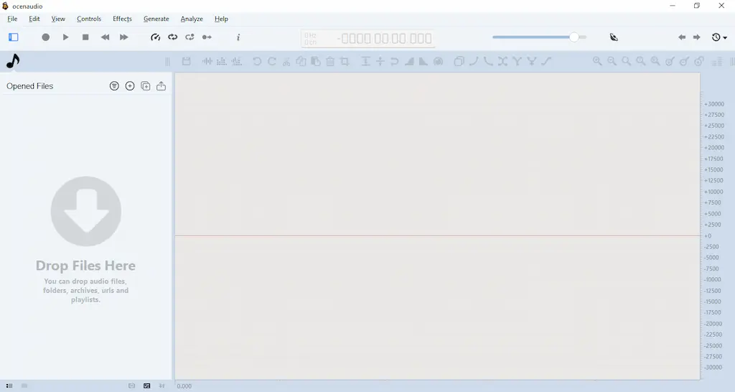Click the Save icon in editing toolbar
Viewport: 735px width, 392px height.
tap(186, 61)
